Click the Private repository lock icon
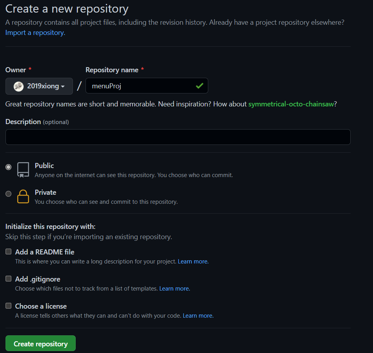The height and width of the screenshot is (353, 373). (x=23, y=196)
